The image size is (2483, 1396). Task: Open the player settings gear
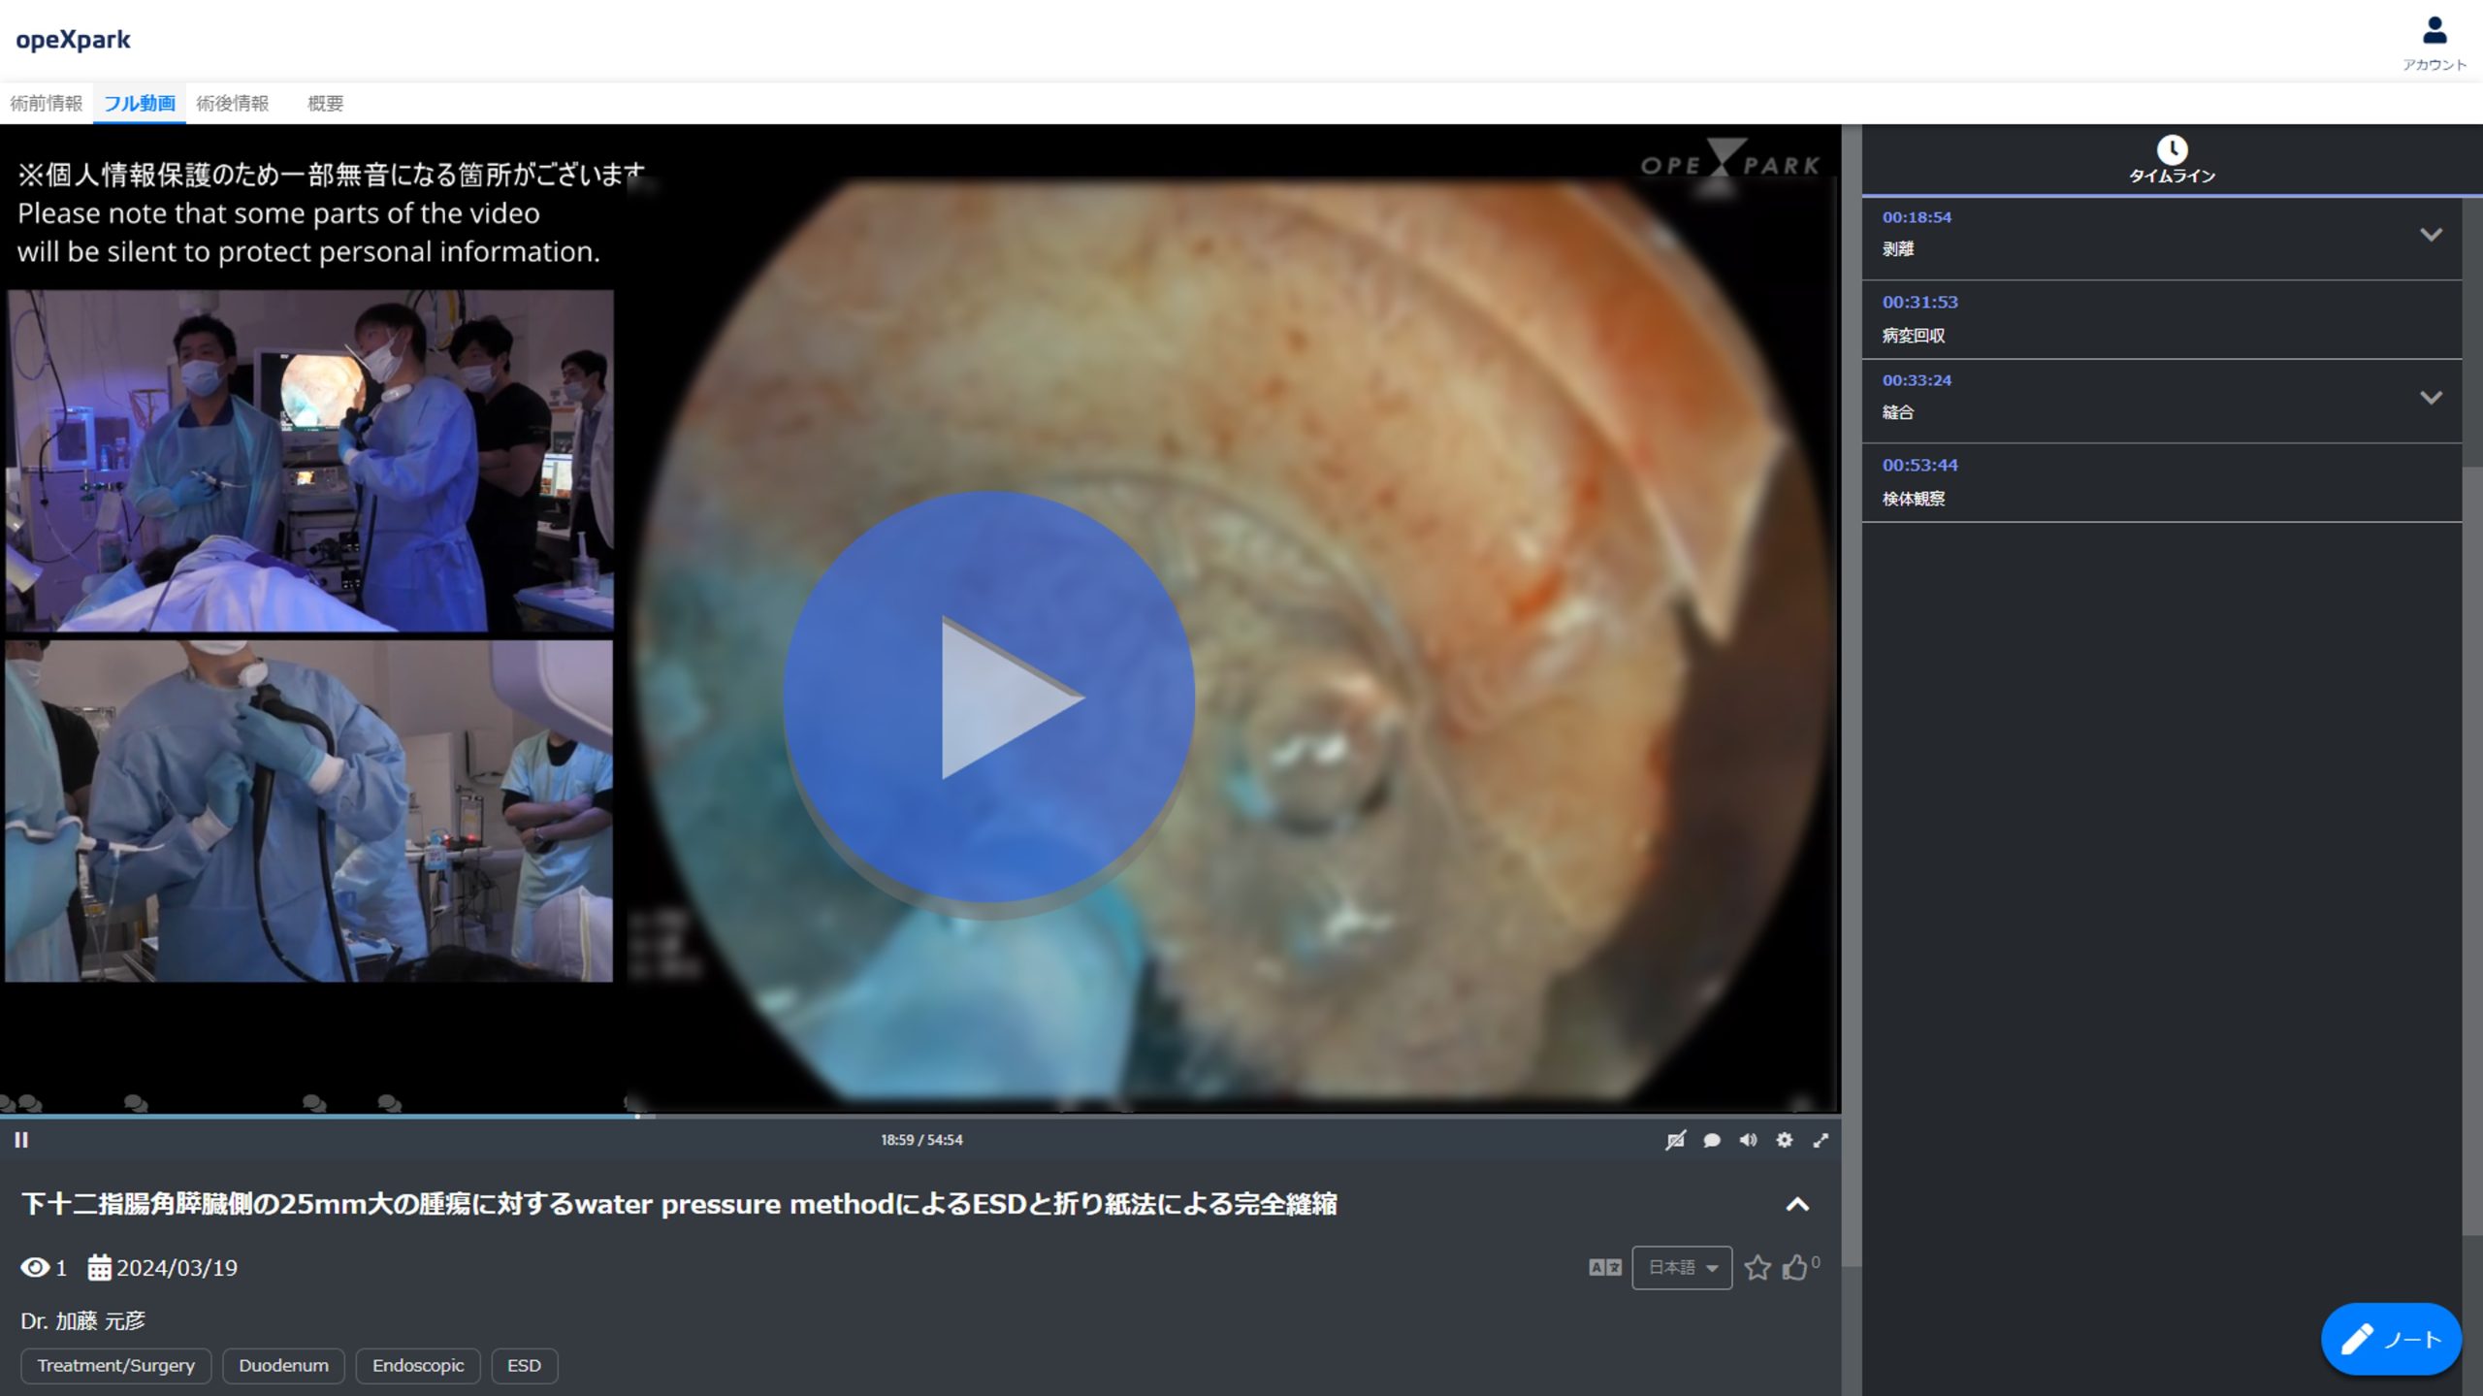click(x=1785, y=1140)
